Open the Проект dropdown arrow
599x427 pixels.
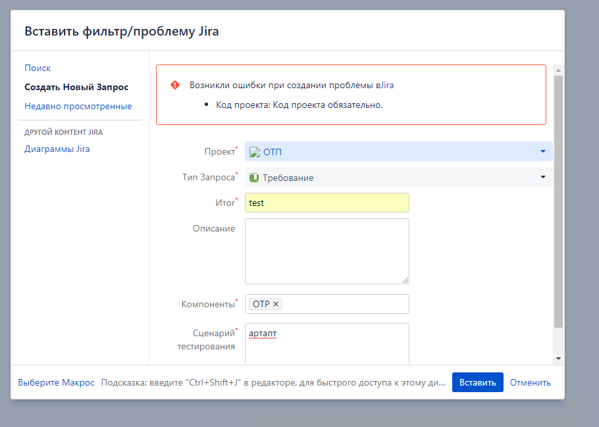543,151
